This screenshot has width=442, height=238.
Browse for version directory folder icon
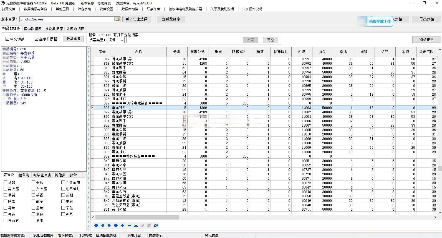[117, 19]
